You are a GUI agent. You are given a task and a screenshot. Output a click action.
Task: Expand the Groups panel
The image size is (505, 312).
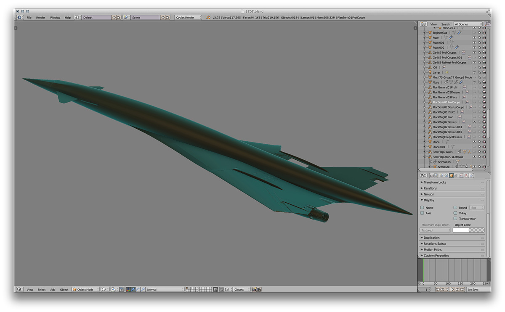(452, 194)
